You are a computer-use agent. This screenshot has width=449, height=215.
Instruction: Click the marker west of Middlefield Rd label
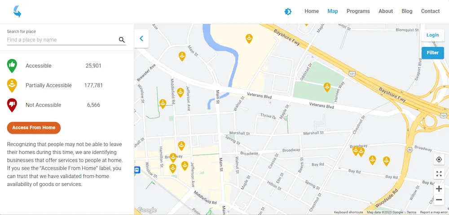tap(163, 103)
